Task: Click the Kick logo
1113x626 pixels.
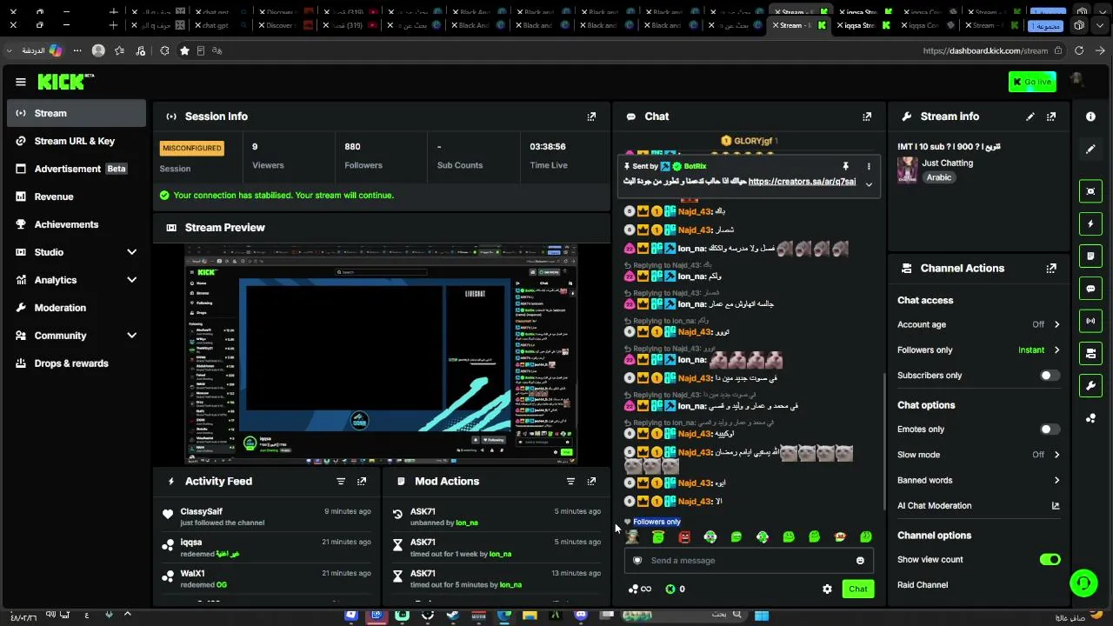Action: coord(65,82)
